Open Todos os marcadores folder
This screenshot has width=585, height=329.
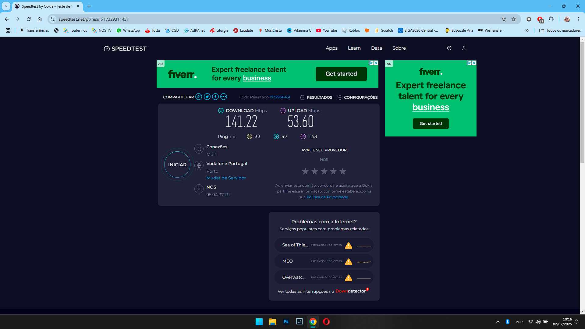(x=560, y=30)
